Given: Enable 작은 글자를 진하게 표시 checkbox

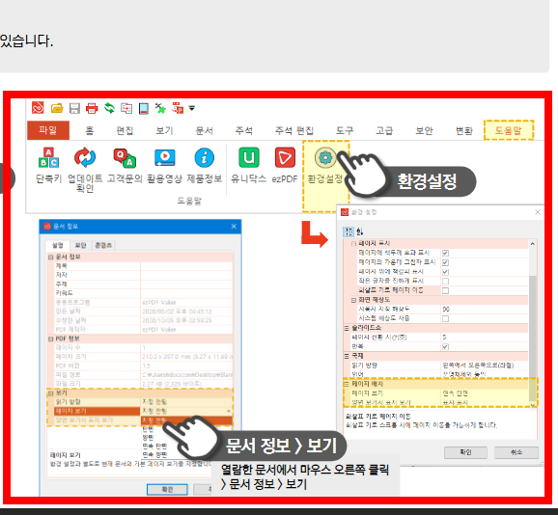Looking at the screenshot, I should click(445, 282).
